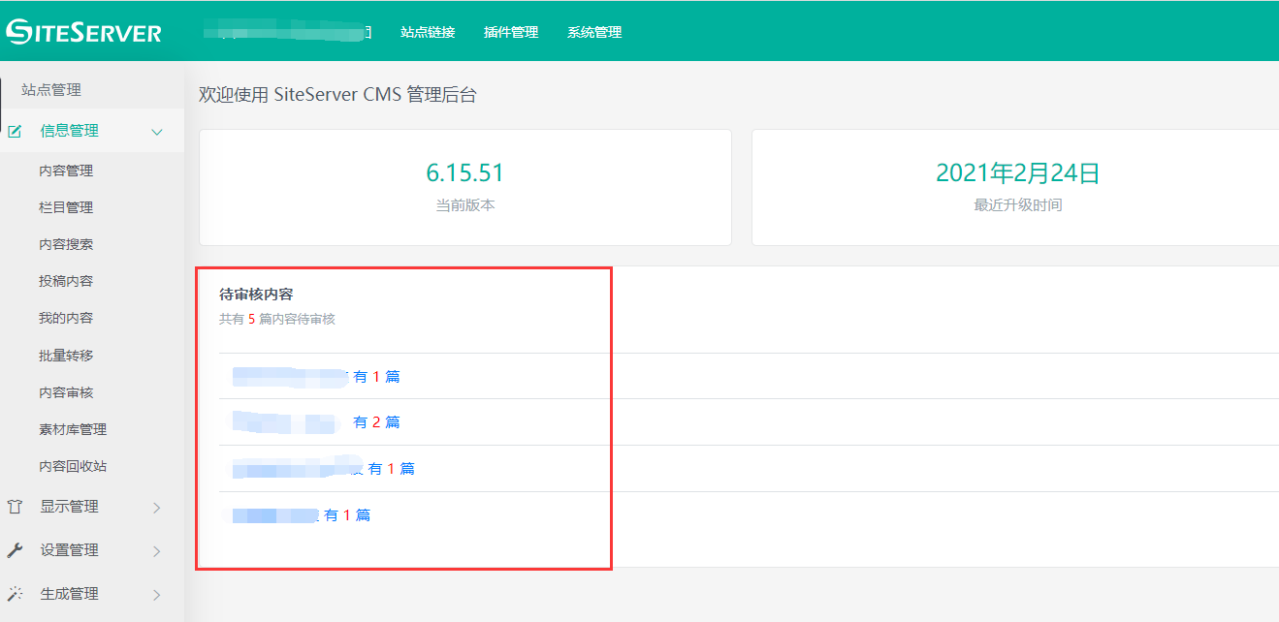Select 站点管理 sidebar heading
This screenshot has width=1279, height=622.
51,90
